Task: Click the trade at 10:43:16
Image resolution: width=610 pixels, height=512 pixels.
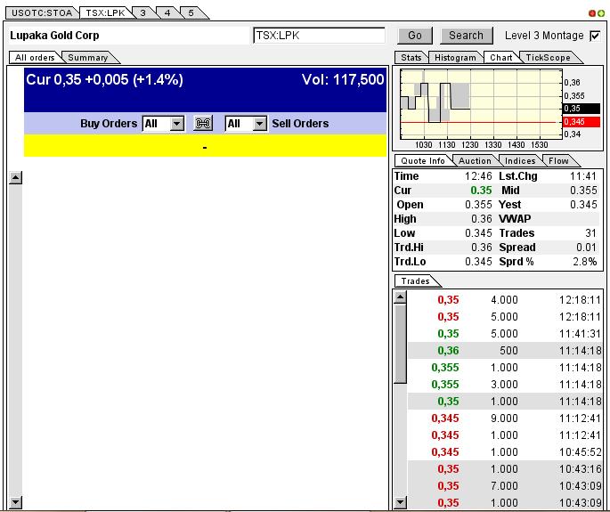Action: tap(504, 469)
